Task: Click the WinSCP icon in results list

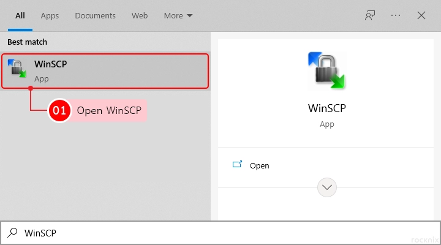Action: 17,68
